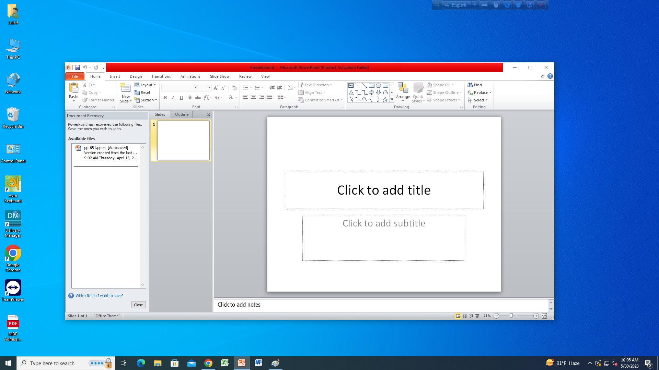Open the Arrange objects menu
This screenshot has height=370, width=659.
point(403,92)
